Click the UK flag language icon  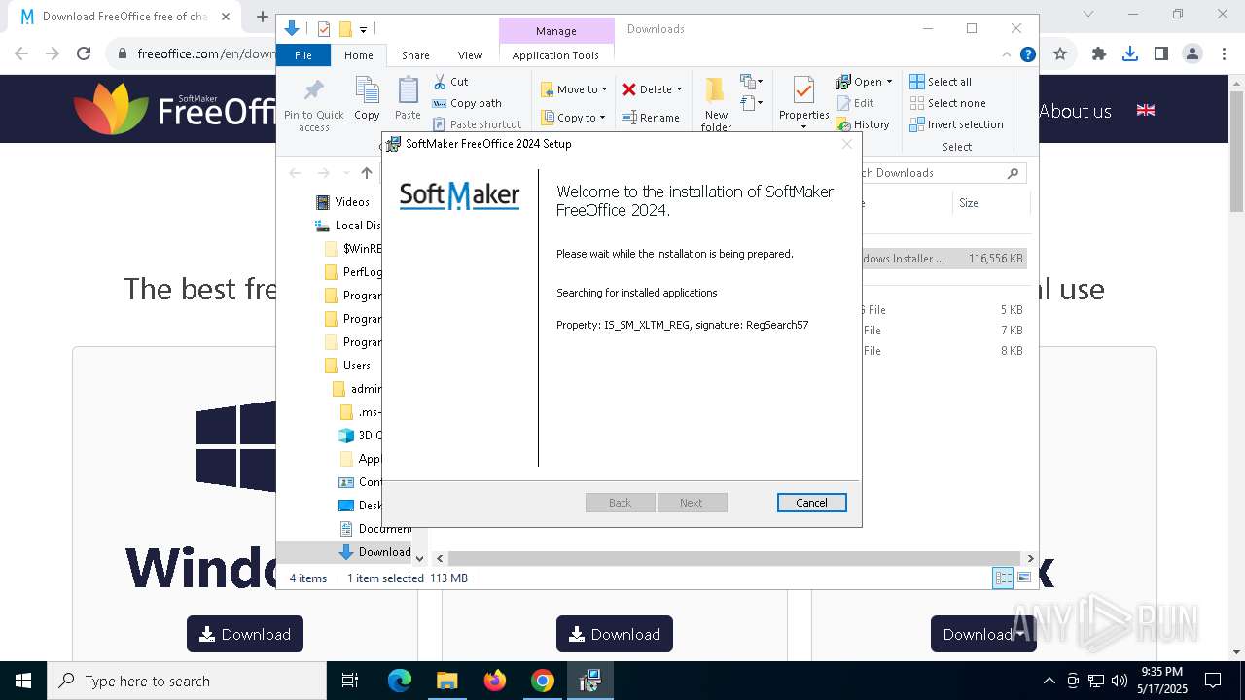pyautogui.click(x=1146, y=110)
